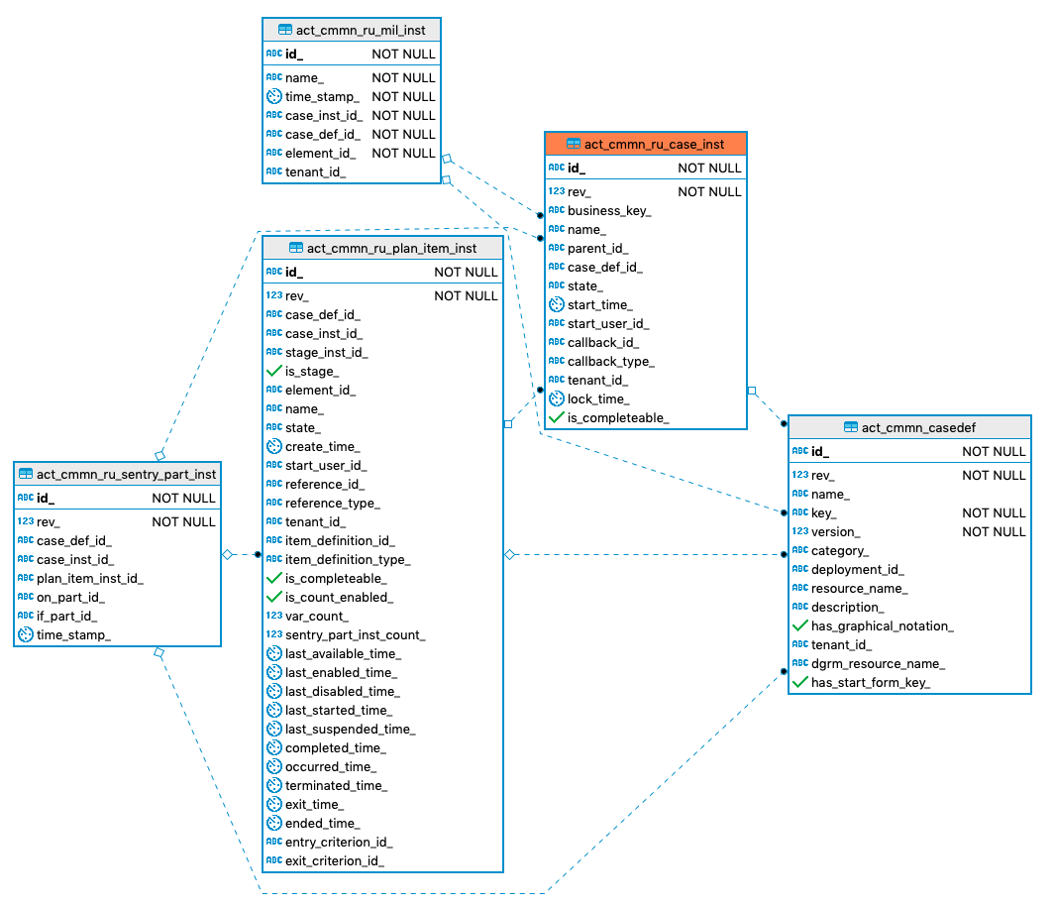Screen dimensions: 1054x907
Task: Click table icon in act_cmmn_casedef header
Action: (850, 427)
